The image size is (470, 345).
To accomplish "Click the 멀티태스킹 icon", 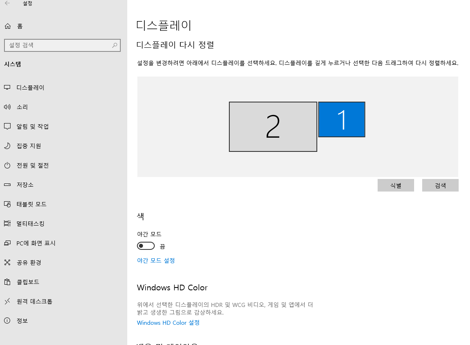I will point(7,224).
